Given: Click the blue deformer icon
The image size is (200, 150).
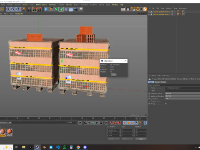Looking at the screenshot, I should click(x=66, y=9).
